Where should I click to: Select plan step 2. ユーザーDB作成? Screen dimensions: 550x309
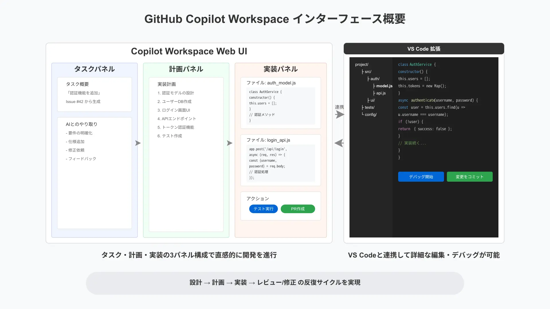(174, 102)
